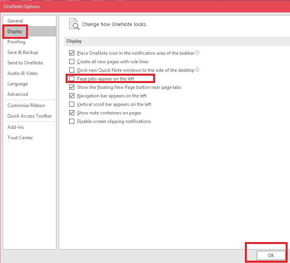The height and width of the screenshot is (263, 290).
Task: Click the OneNote Options title text
Action: click(x=22, y=7)
